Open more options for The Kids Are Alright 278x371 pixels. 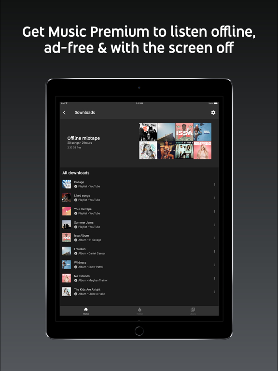pos(214,292)
